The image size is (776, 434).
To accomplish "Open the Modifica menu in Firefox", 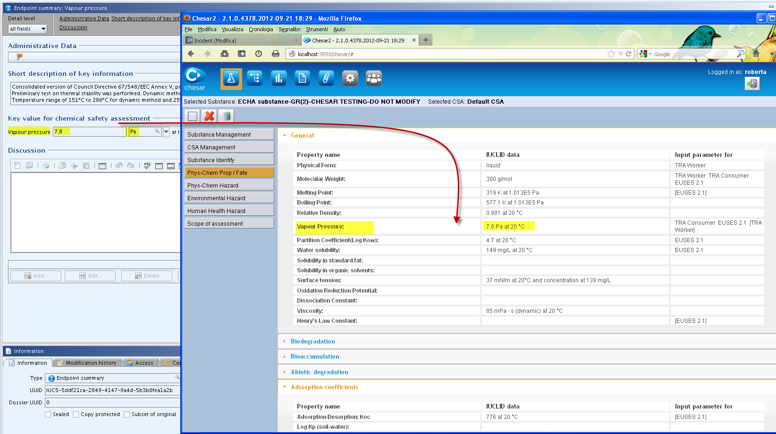I will 207,29.
